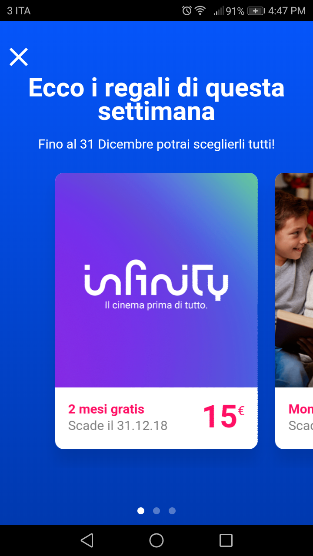Screen dimensions: 313x556
Task: Tap the Wi-Fi status icon
Action: (200, 10)
